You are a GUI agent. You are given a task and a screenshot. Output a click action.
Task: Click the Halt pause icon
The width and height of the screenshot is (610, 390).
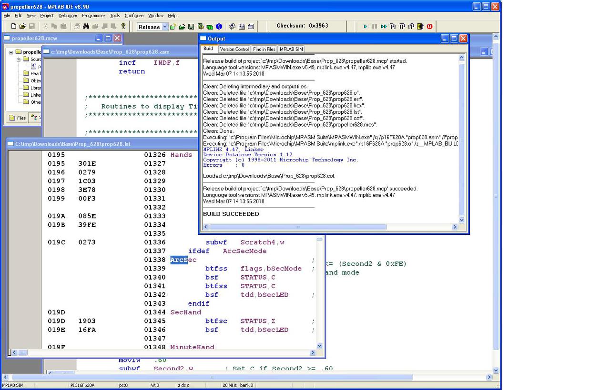point(375,27)
